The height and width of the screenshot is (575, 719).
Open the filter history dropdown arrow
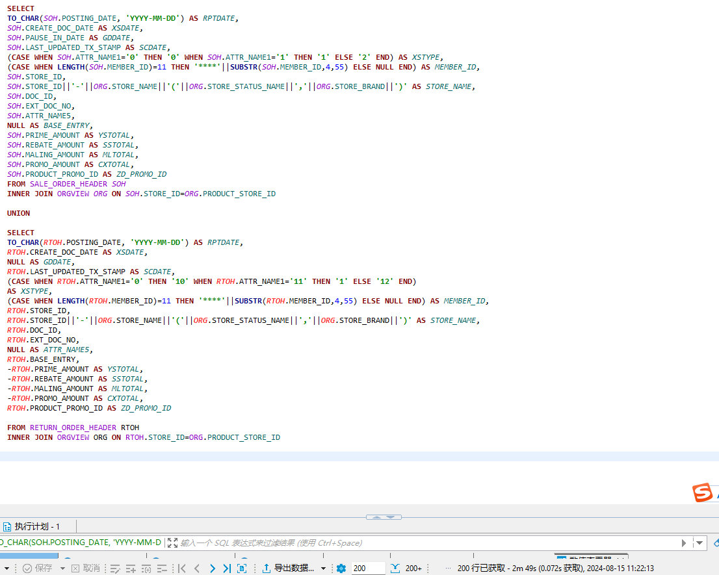(x=699, y=543)
